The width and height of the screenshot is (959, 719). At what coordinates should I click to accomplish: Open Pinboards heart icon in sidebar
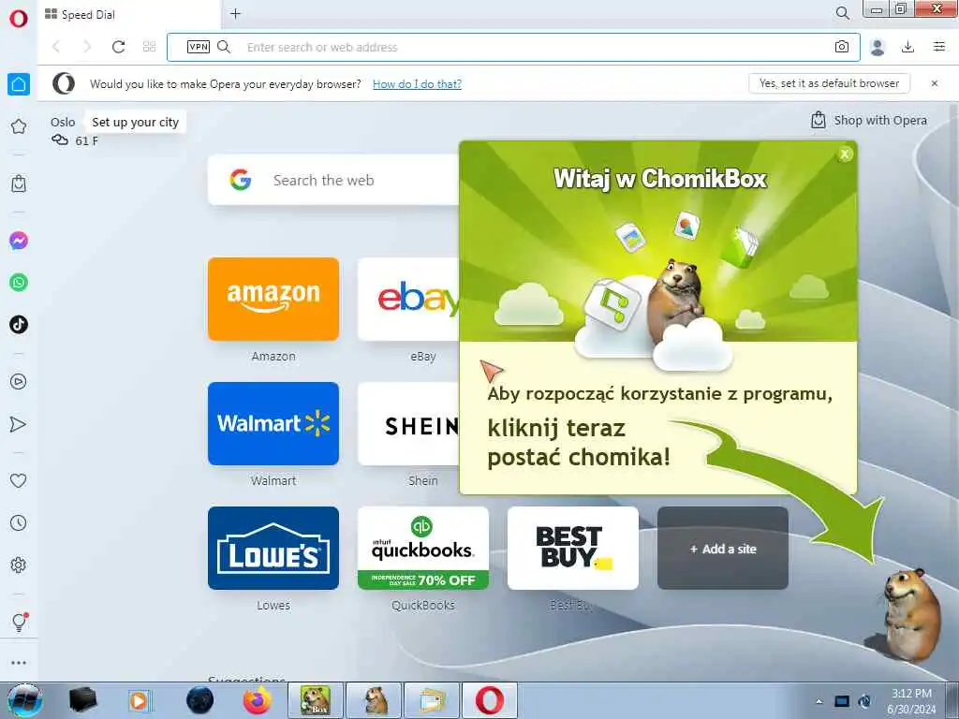click(19, 480)
